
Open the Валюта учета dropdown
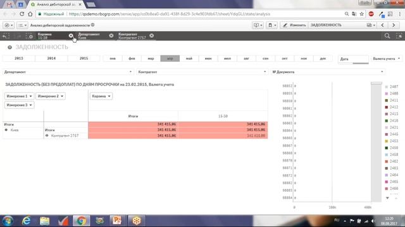387,59
